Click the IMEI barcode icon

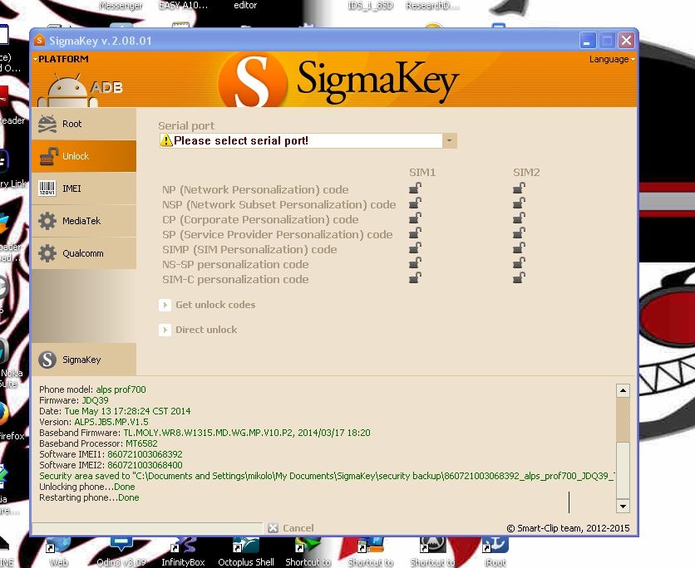[47, 189]
